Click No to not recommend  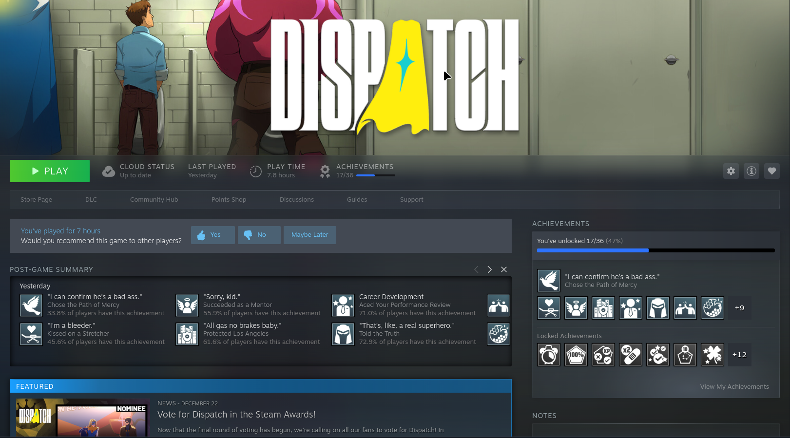tap(259, 235)
